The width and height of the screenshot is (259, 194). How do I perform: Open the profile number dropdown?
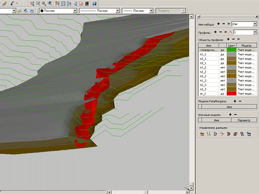coord(254,32)
